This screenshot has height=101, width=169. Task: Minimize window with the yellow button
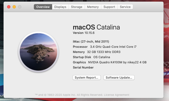click(14, 7)
